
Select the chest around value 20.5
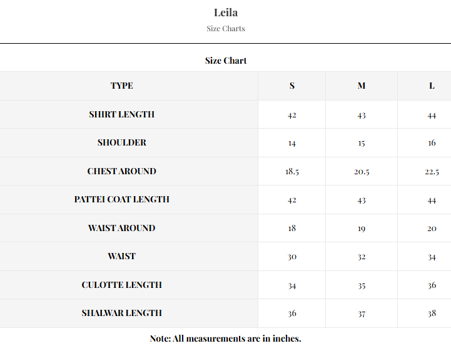362,172
